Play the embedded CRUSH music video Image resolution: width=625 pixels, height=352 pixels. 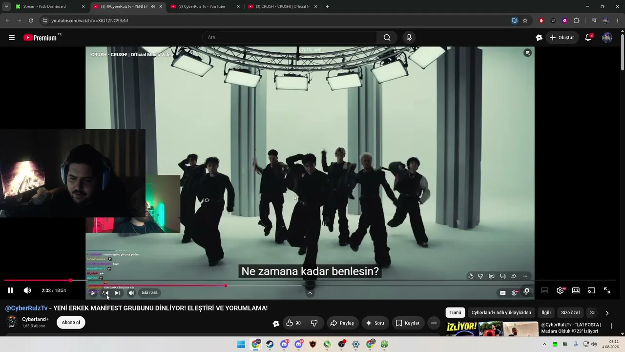[93, 293]
